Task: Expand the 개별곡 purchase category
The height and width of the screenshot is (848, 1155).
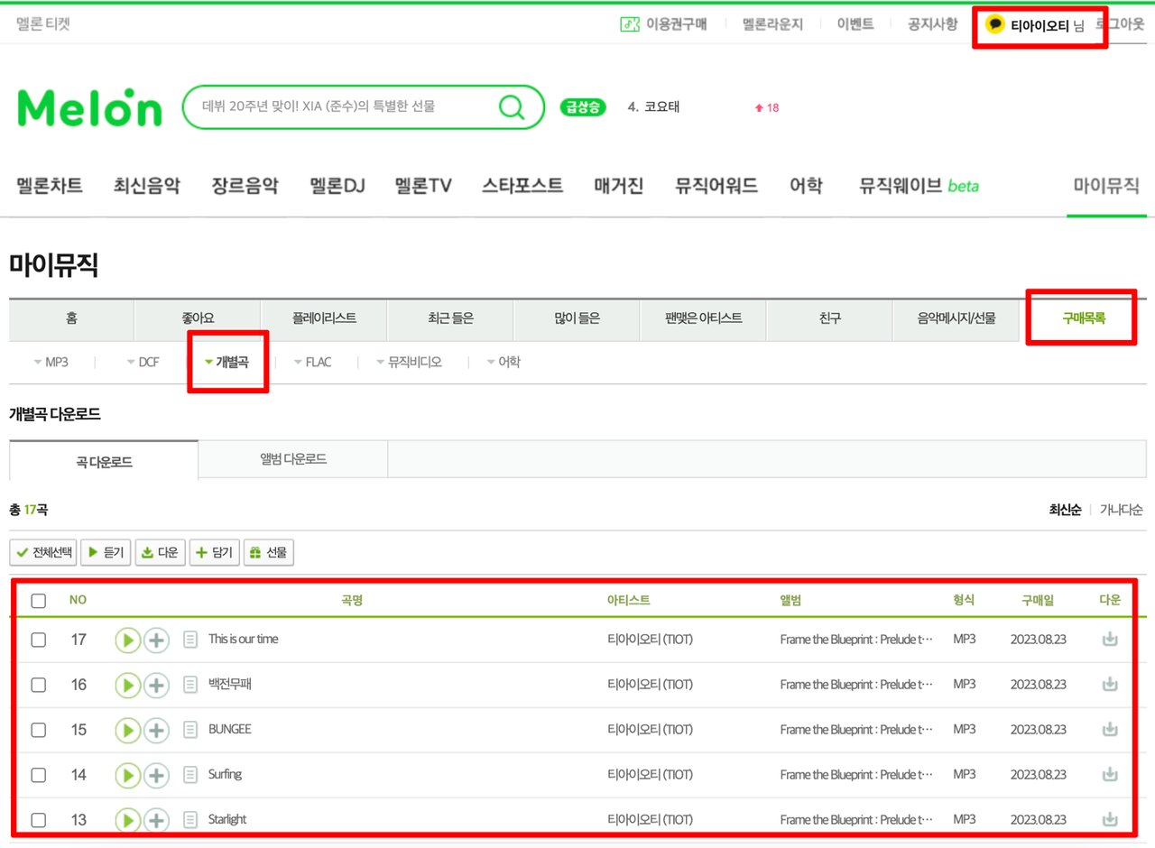Action: 226,362
